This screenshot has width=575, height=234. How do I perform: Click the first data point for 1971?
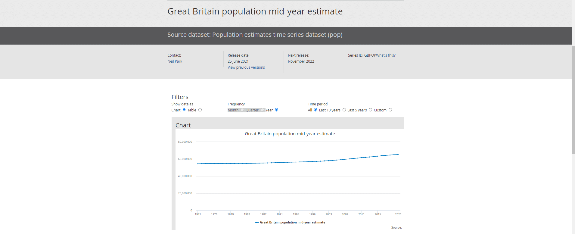point(198,164)
